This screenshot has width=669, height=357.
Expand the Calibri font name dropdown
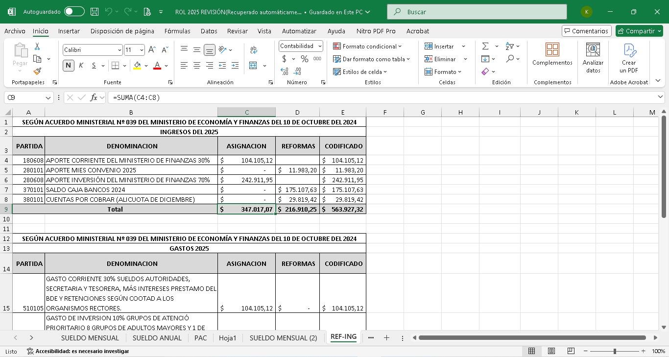tap(119, 50)
